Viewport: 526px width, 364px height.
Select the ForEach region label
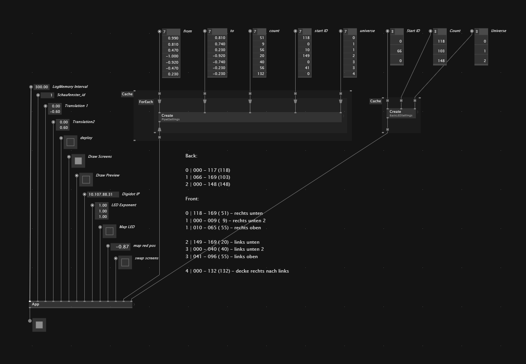pos(146,102)
